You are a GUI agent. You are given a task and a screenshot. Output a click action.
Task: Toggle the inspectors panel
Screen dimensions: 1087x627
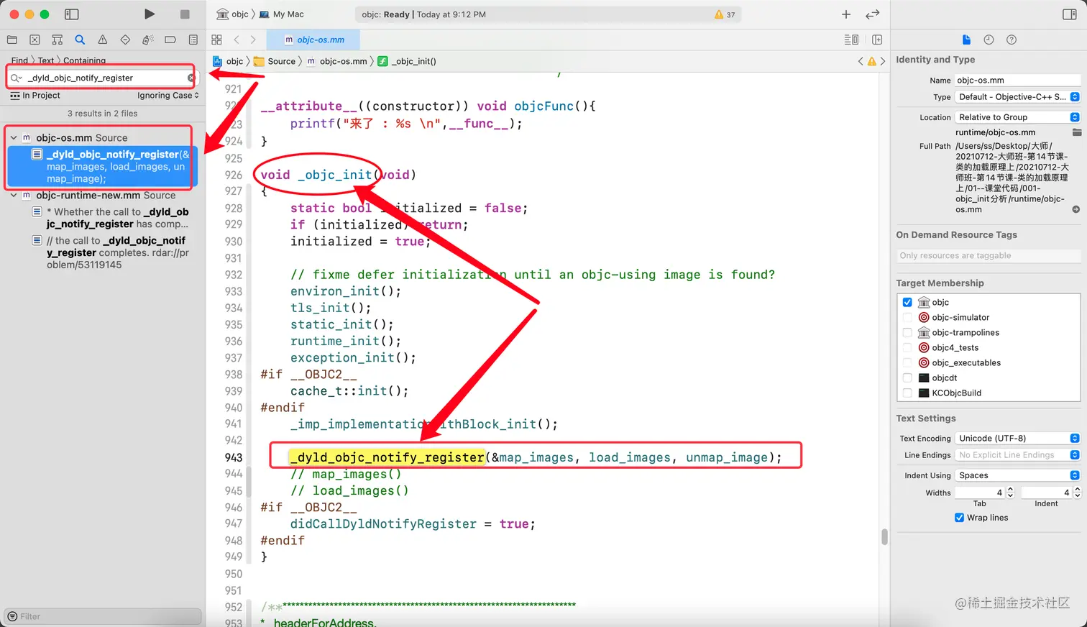coord(1070,14)
